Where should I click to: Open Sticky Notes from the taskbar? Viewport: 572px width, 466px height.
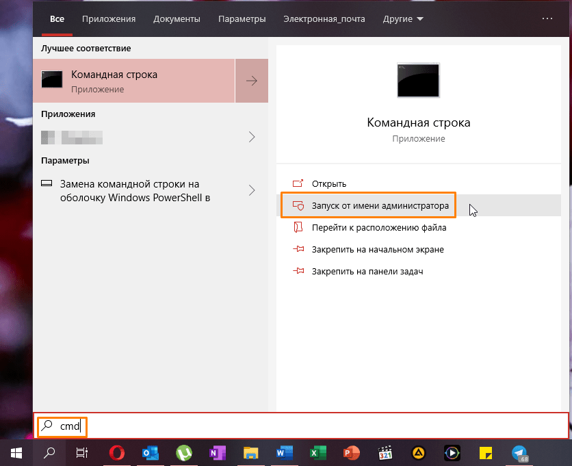(x=486, y=453)
